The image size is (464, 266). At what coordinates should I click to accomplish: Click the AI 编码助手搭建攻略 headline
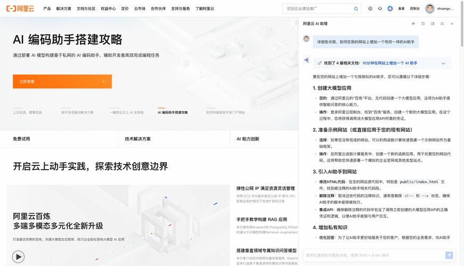[x=68, y=39]
